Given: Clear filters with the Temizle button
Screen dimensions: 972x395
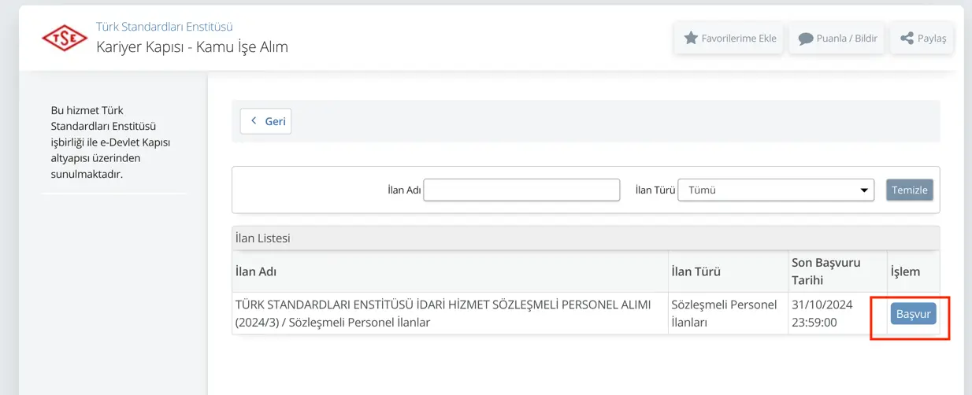Looking at the screenshot, I should 910,190.
